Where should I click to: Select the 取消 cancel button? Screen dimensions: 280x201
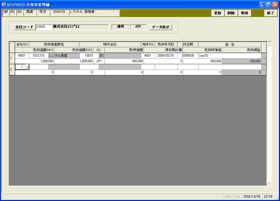[244, 13]
